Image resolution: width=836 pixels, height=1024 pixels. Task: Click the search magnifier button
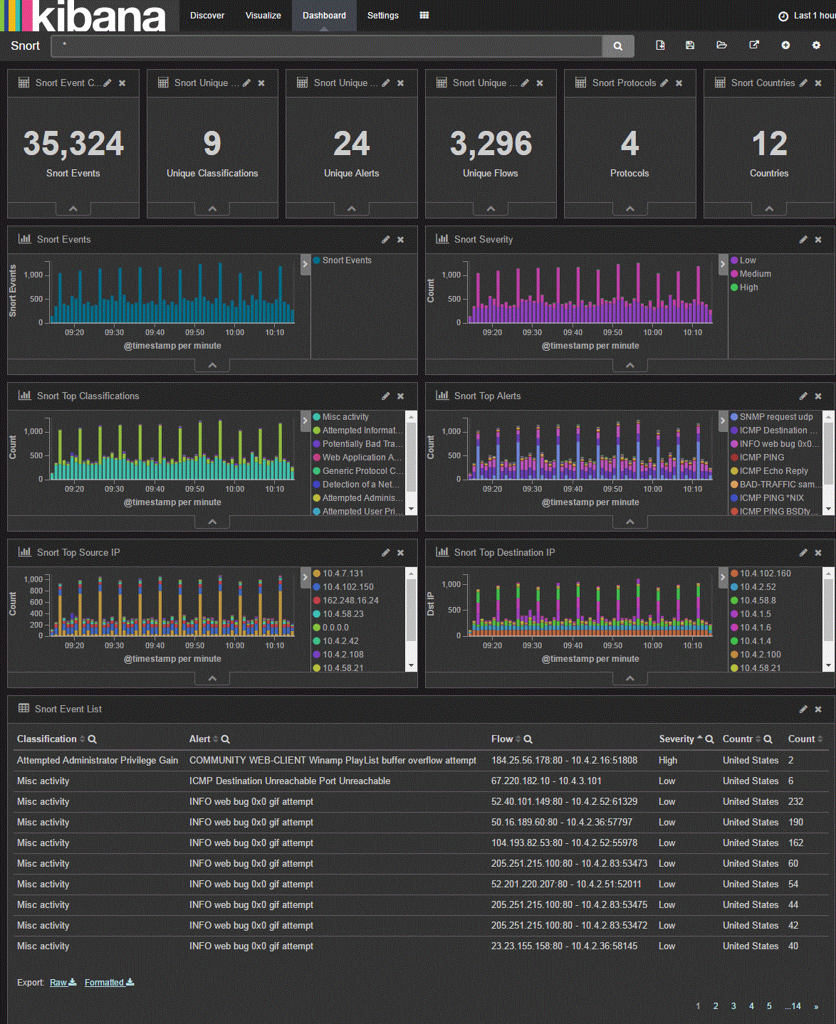617,46
